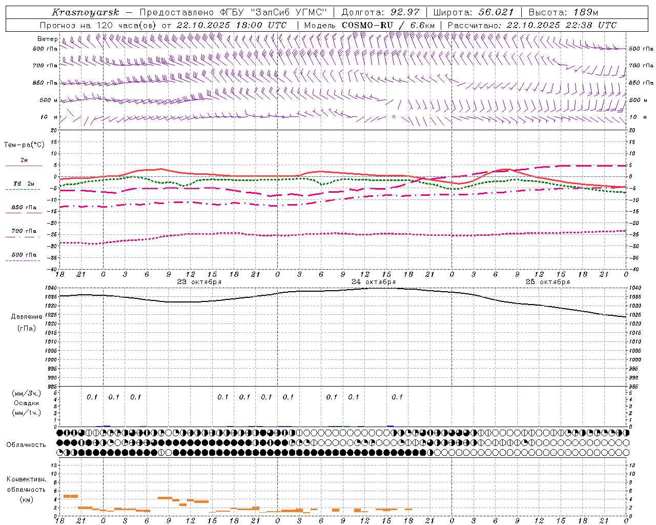Click the (км) unit under convective cloudiness
656x525 pixels.
coord(27,499)
